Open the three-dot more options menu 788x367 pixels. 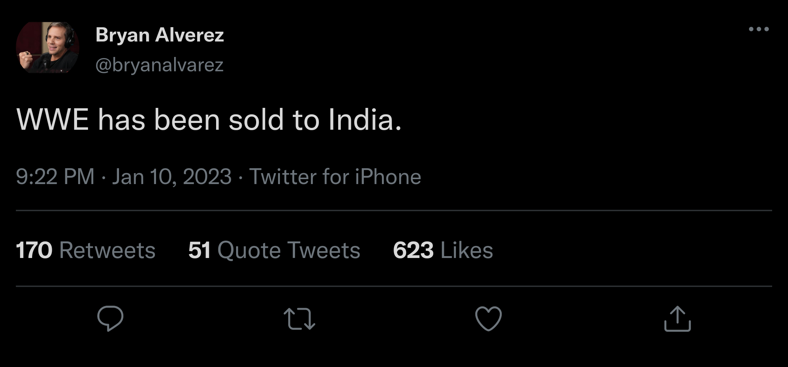[759, 29]
